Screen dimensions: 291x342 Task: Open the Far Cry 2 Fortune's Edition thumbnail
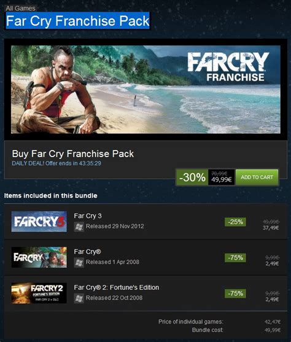(x=39, y=293)
